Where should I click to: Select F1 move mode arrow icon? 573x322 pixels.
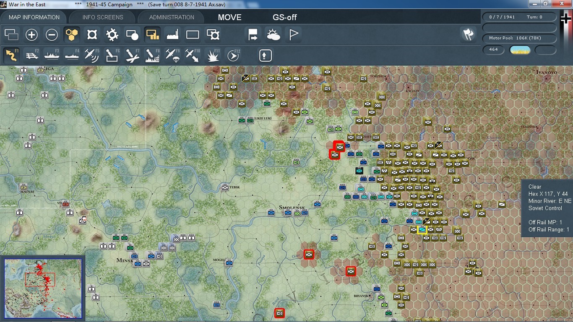coord(11,55)
